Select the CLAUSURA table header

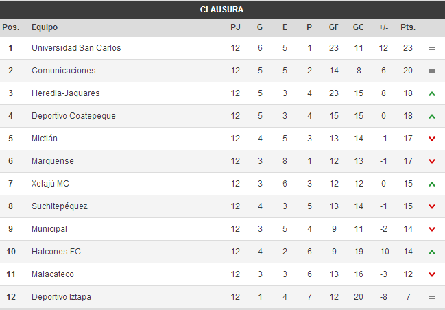tap(221, 10)
